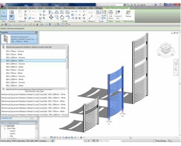Click the Rotate tool icon
Screen dimensions: 181x146
coord(62,18)
